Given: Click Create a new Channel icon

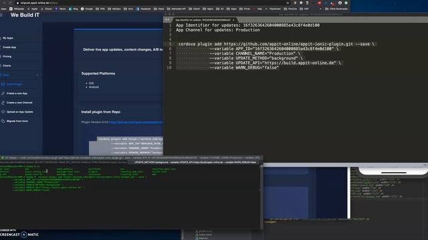Looking at the screenshot, I should tap(3, 103).
